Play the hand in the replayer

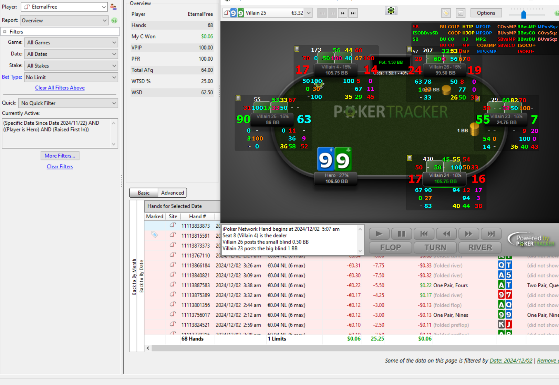pyautogui.click(x=379, y=234)
